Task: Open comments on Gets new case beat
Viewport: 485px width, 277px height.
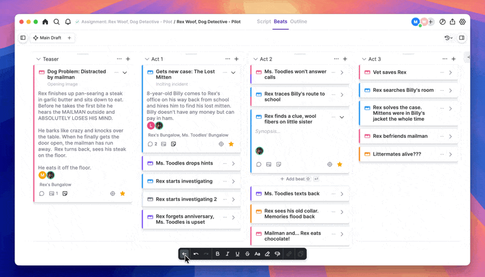Action: point(151,144)
